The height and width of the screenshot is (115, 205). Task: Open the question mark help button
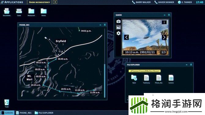(55, 2)
